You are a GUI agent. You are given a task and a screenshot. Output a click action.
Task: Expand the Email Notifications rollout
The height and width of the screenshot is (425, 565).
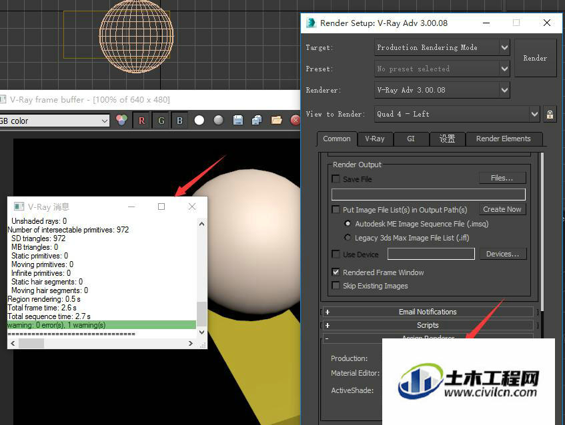click(x=428, y=312)
